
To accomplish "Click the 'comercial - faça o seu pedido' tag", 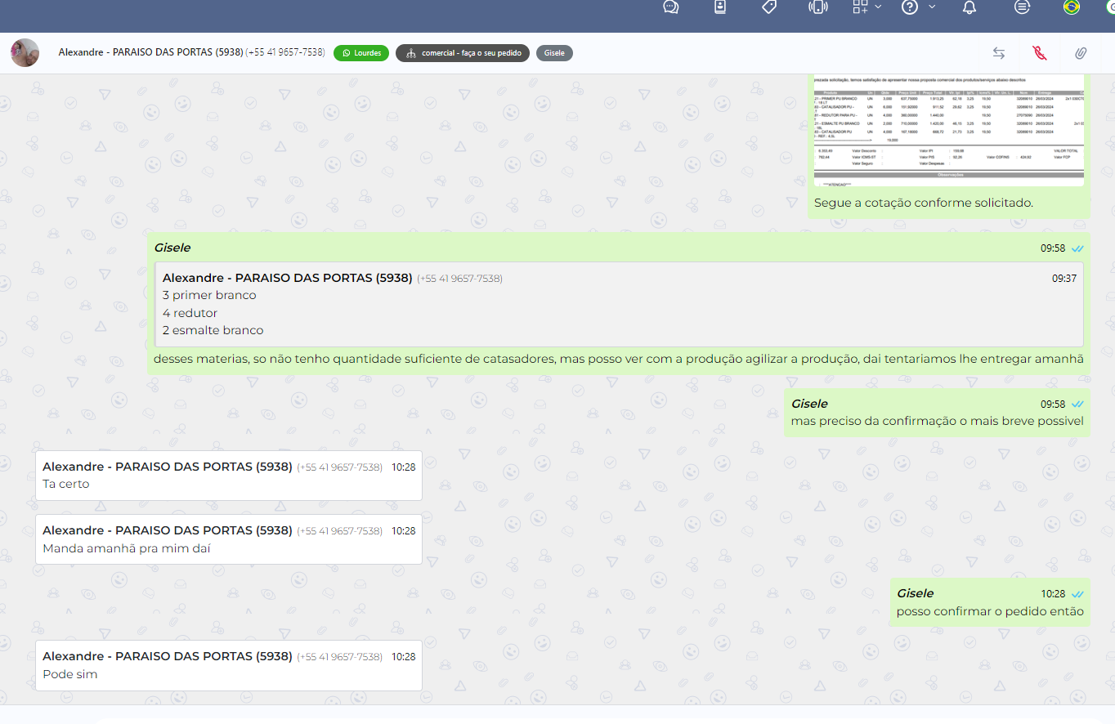I will (x=463, y=53).
